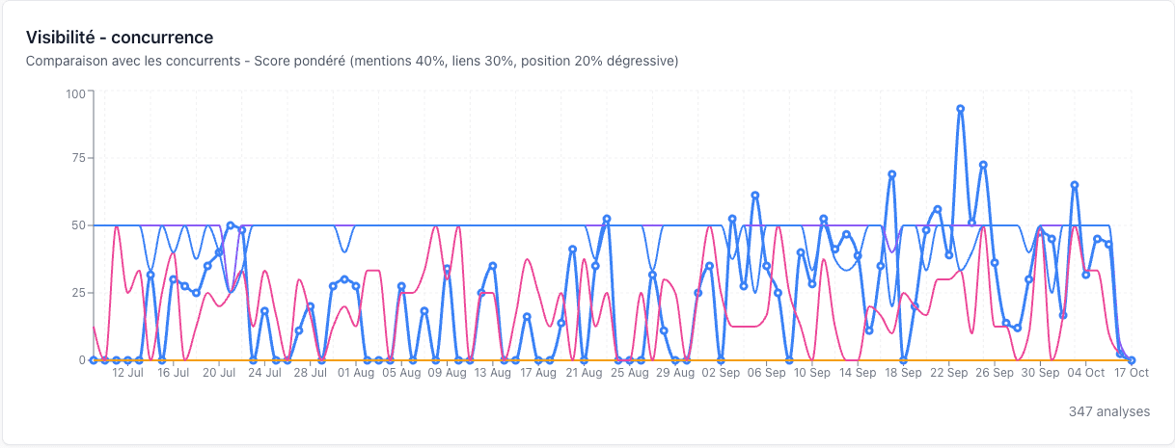Click the first blue data point on the chart's left edge
The image size is (1175, 448).
pyautogui.click(x=94, y=360)
